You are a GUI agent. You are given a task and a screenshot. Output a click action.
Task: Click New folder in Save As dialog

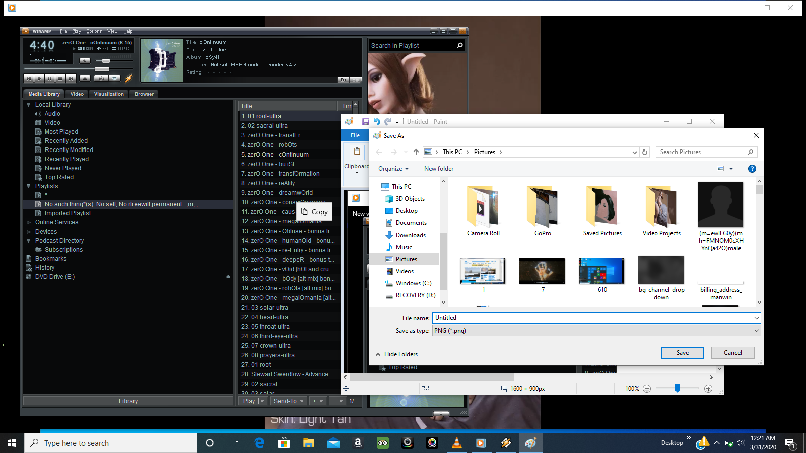(x=439, y=169)
